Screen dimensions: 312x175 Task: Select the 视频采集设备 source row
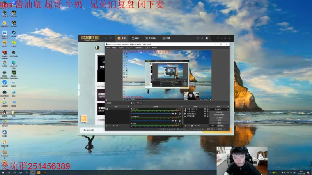click(196, 114)
